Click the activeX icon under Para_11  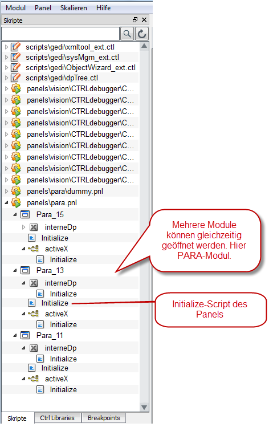click(33, 379)
